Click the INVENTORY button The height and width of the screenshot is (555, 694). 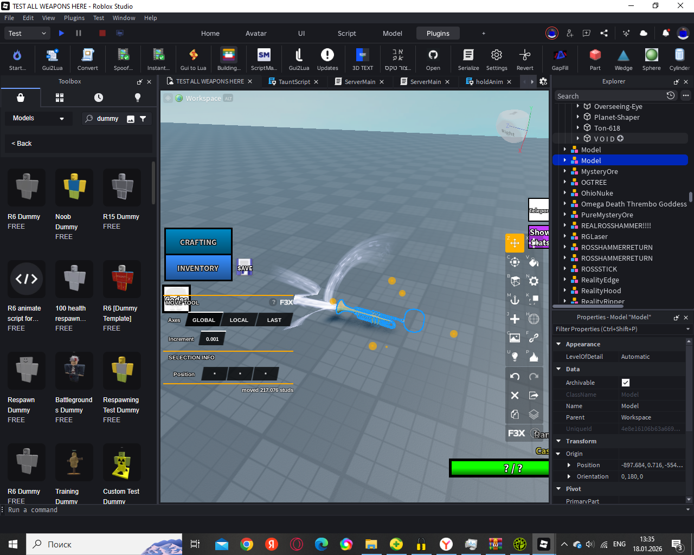tap(198, 268)
